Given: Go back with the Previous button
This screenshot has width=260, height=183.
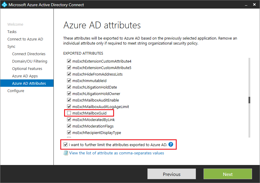Looking at the screenshot, I should click(172, 174).
